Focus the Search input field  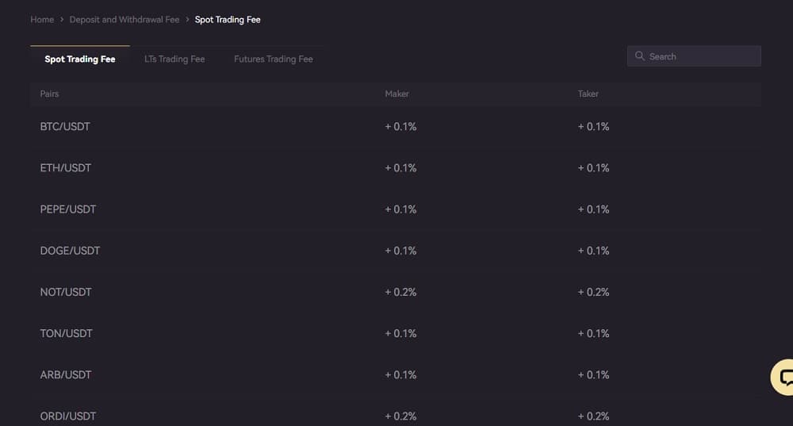point(694,56)
